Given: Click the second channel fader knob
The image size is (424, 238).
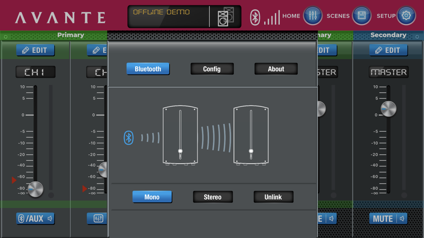Looking at the screenshot, I should pos(103,170).
